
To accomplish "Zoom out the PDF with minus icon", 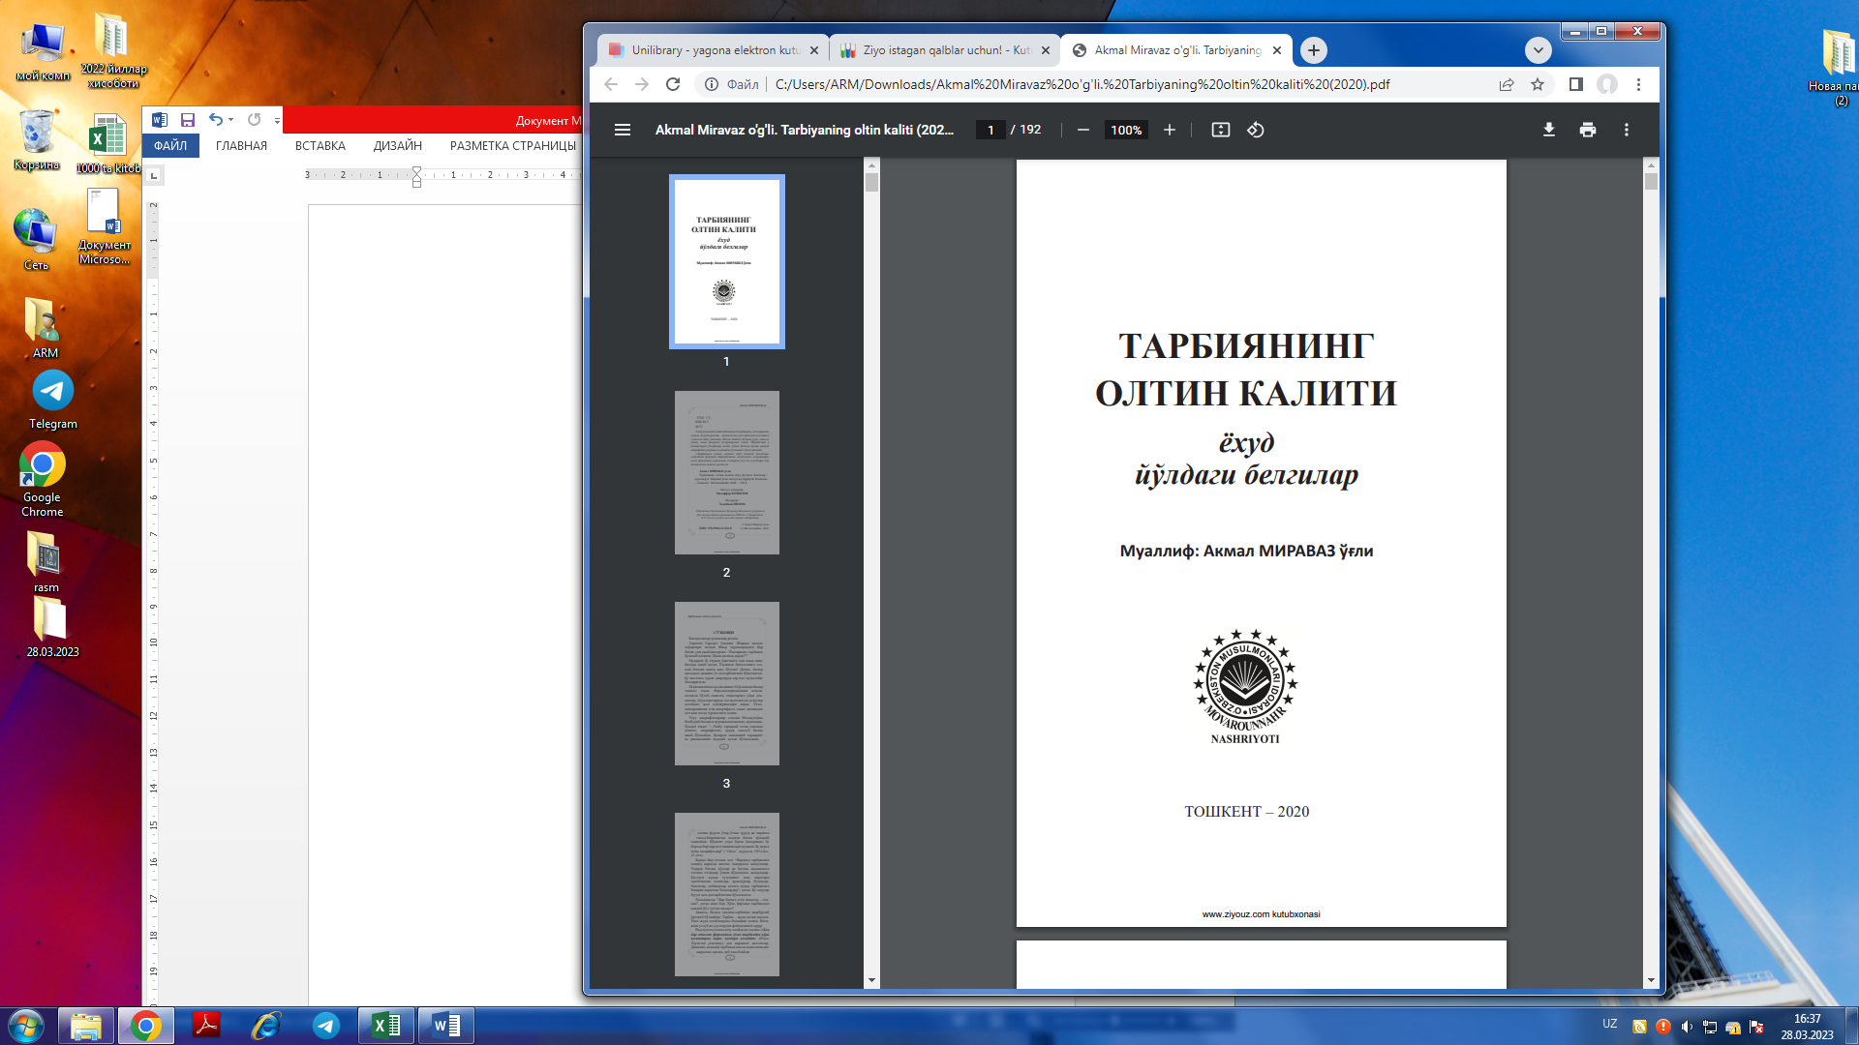I will tap(1083, 130).
